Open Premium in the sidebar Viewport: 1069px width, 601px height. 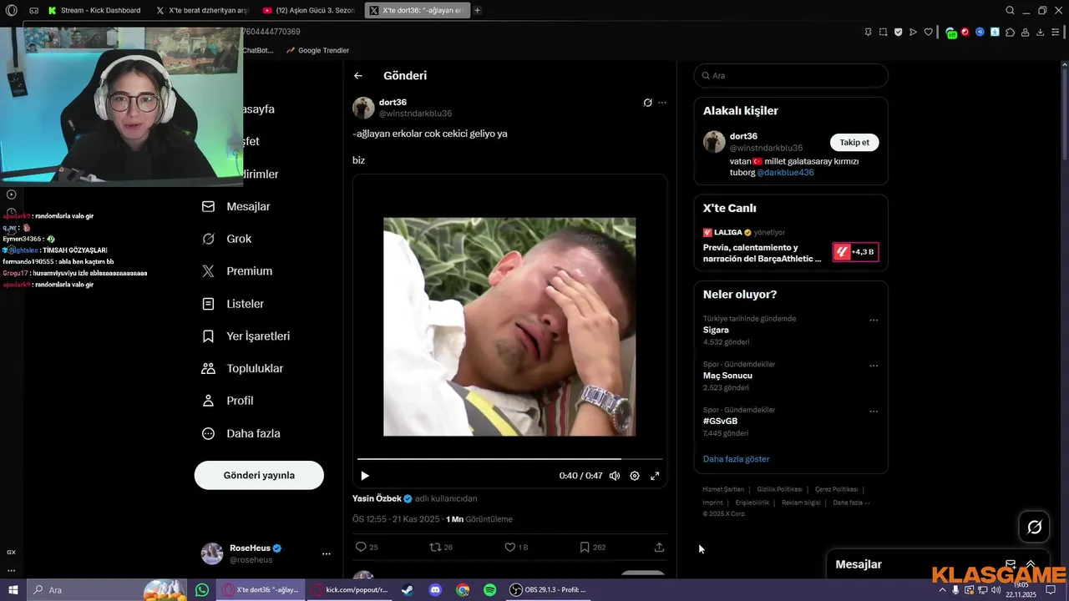tap(237, 270)
